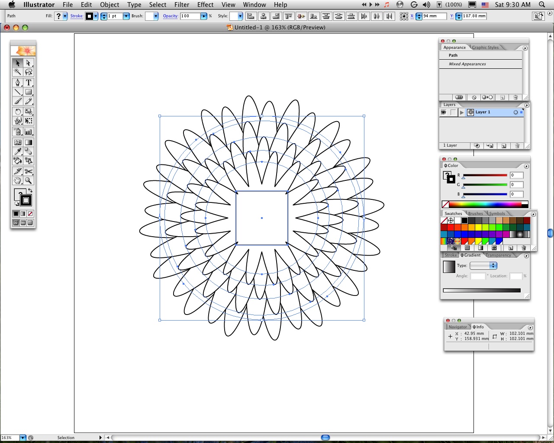Viewport: 554px width, 443px height.
Task: Switch to Graphic Styles tab
Action: point(485,48)
